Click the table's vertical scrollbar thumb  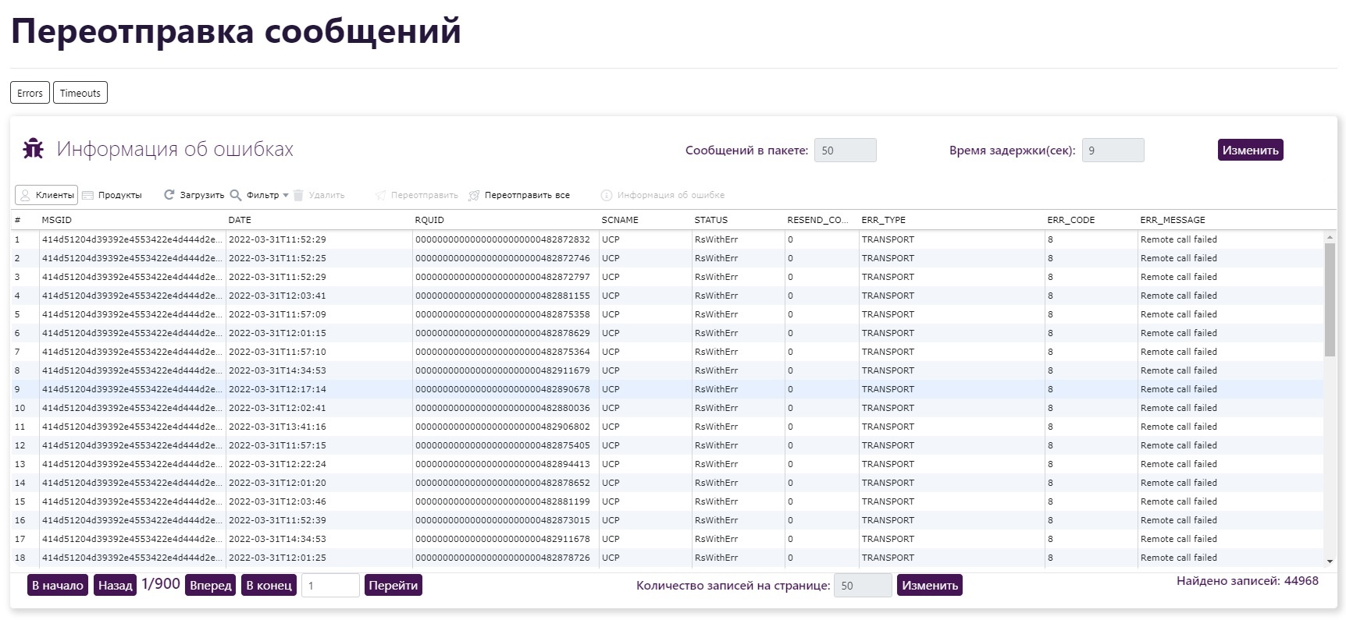(1330, 299)
